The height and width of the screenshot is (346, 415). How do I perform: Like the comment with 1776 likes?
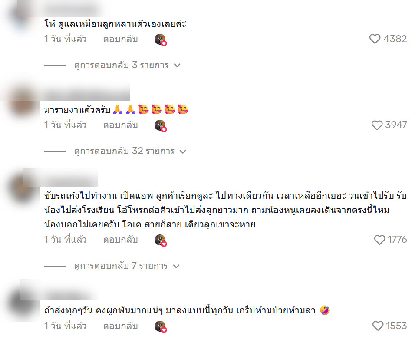[x=379, y=240]
